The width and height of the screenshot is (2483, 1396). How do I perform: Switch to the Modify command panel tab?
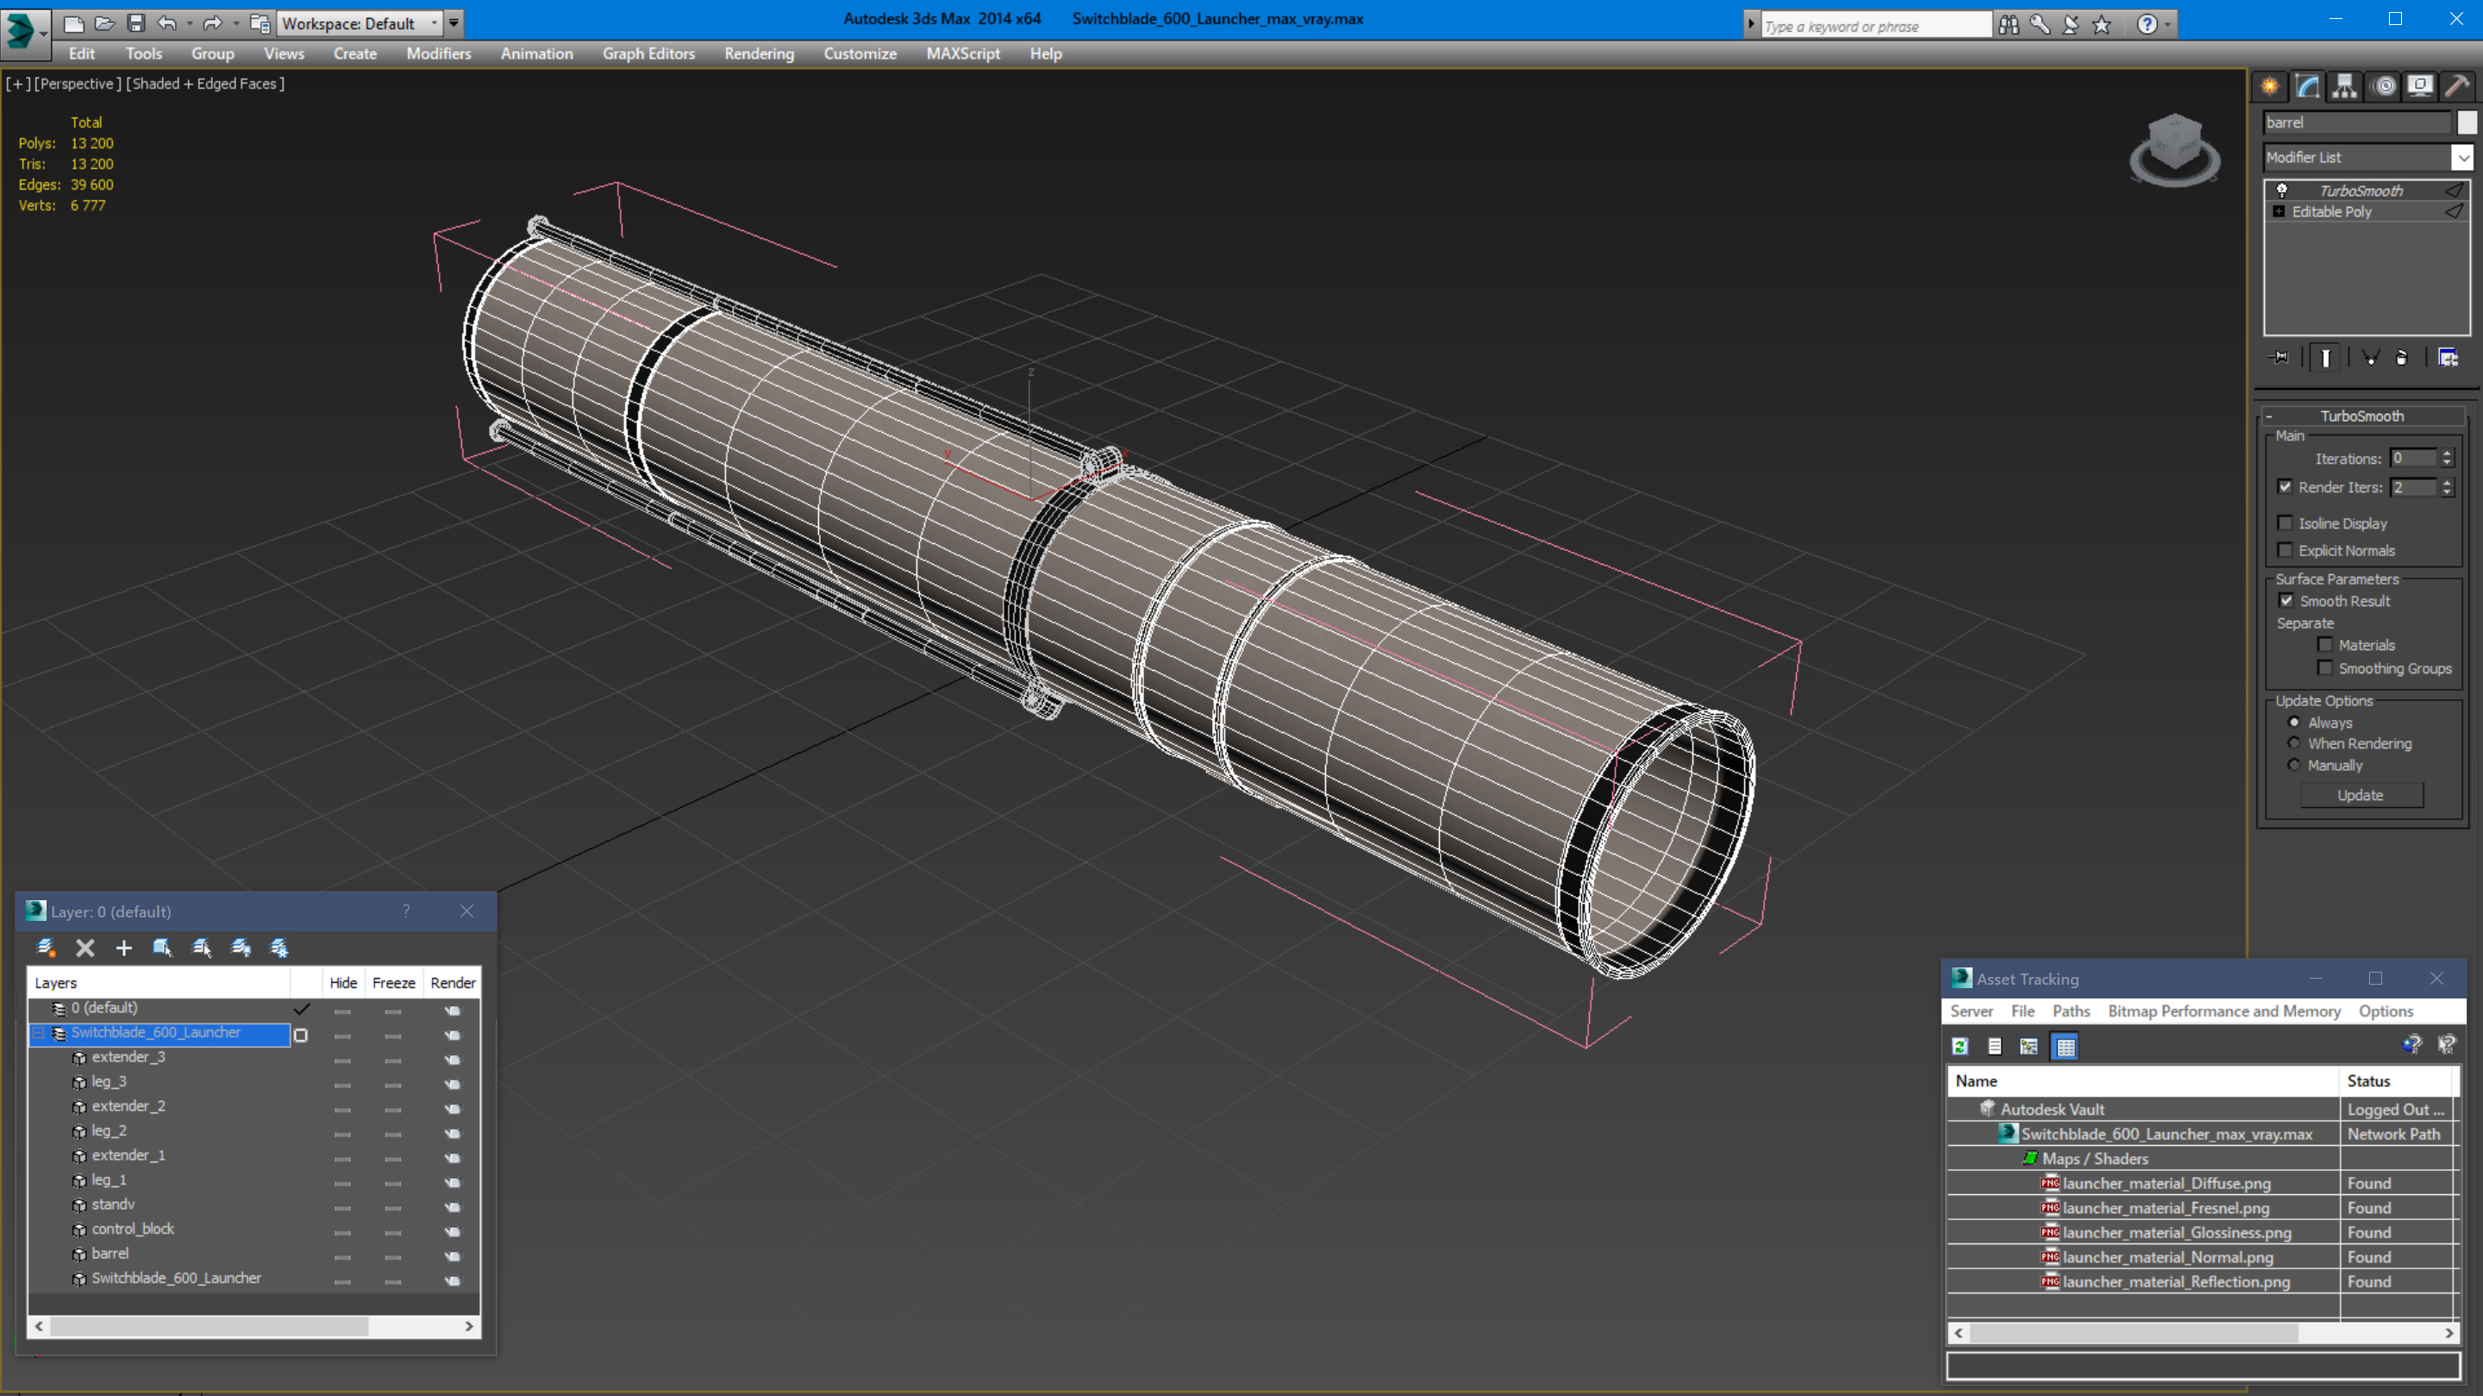pyautogui.click(x=2306, y=87)
